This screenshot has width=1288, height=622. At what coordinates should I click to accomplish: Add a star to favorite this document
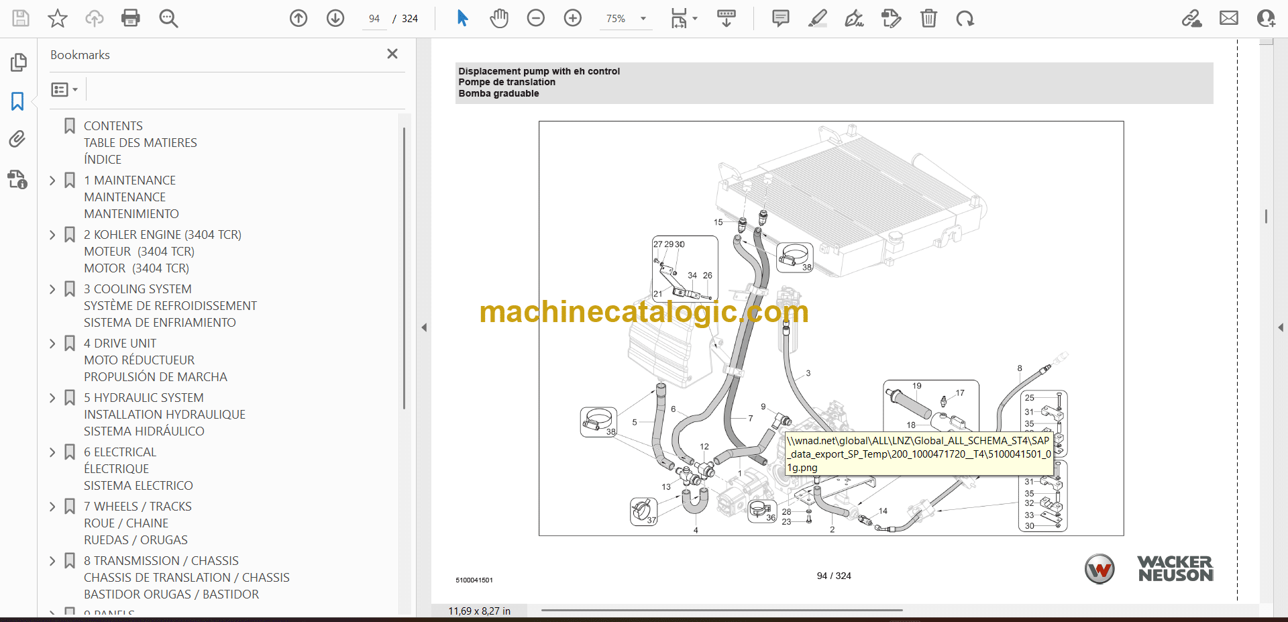pyautogui.click(x=58, y=18)
